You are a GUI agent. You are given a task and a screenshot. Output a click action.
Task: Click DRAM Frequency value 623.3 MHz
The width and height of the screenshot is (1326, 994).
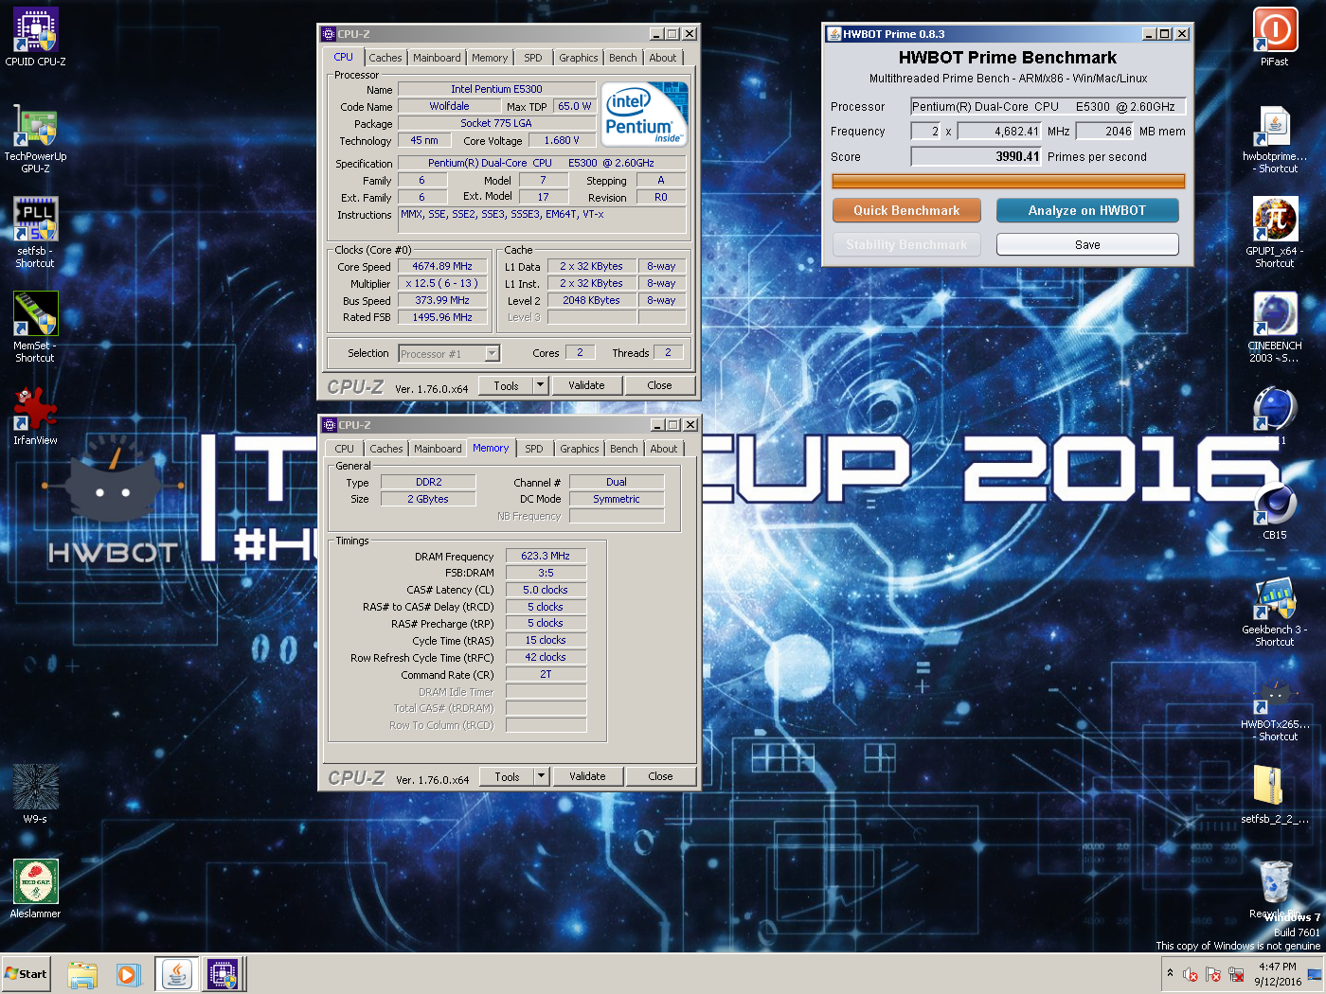(x=546, y=556)
